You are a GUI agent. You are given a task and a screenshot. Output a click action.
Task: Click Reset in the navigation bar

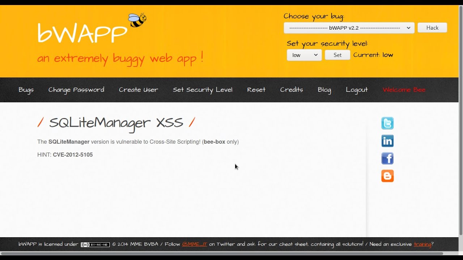coord(256,90)
